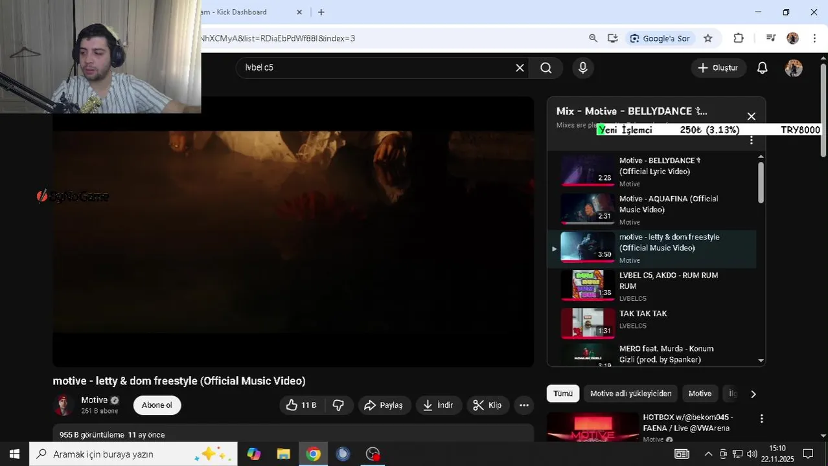Select LVBEL C5, AKDO - RUM RUM RUM
This screenshot has height=466, width=828.
652,286
